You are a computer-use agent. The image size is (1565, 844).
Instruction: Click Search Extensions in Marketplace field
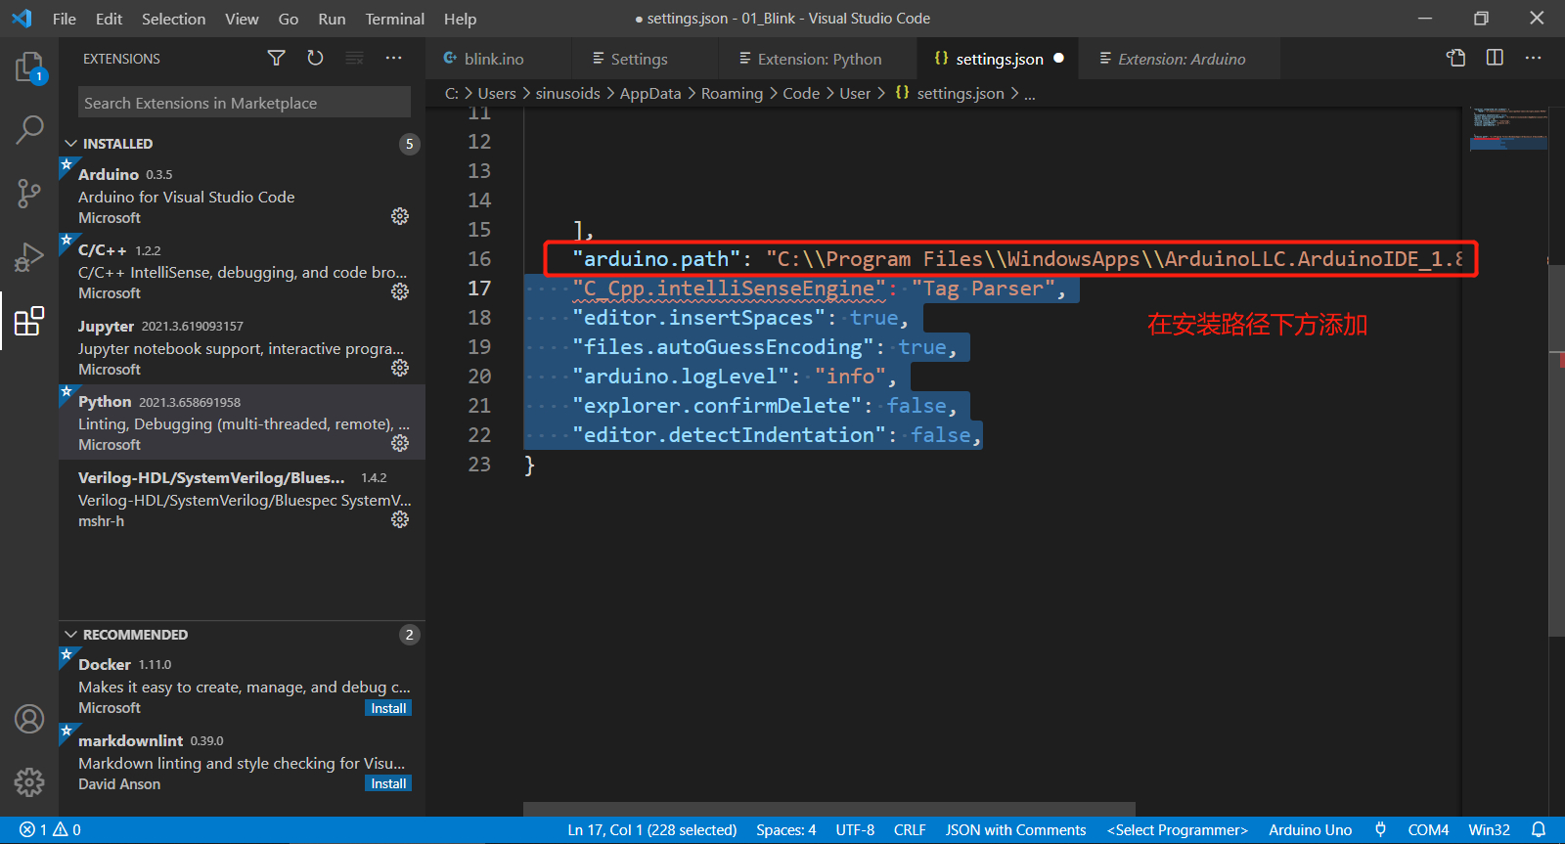(x=245, y=103)
